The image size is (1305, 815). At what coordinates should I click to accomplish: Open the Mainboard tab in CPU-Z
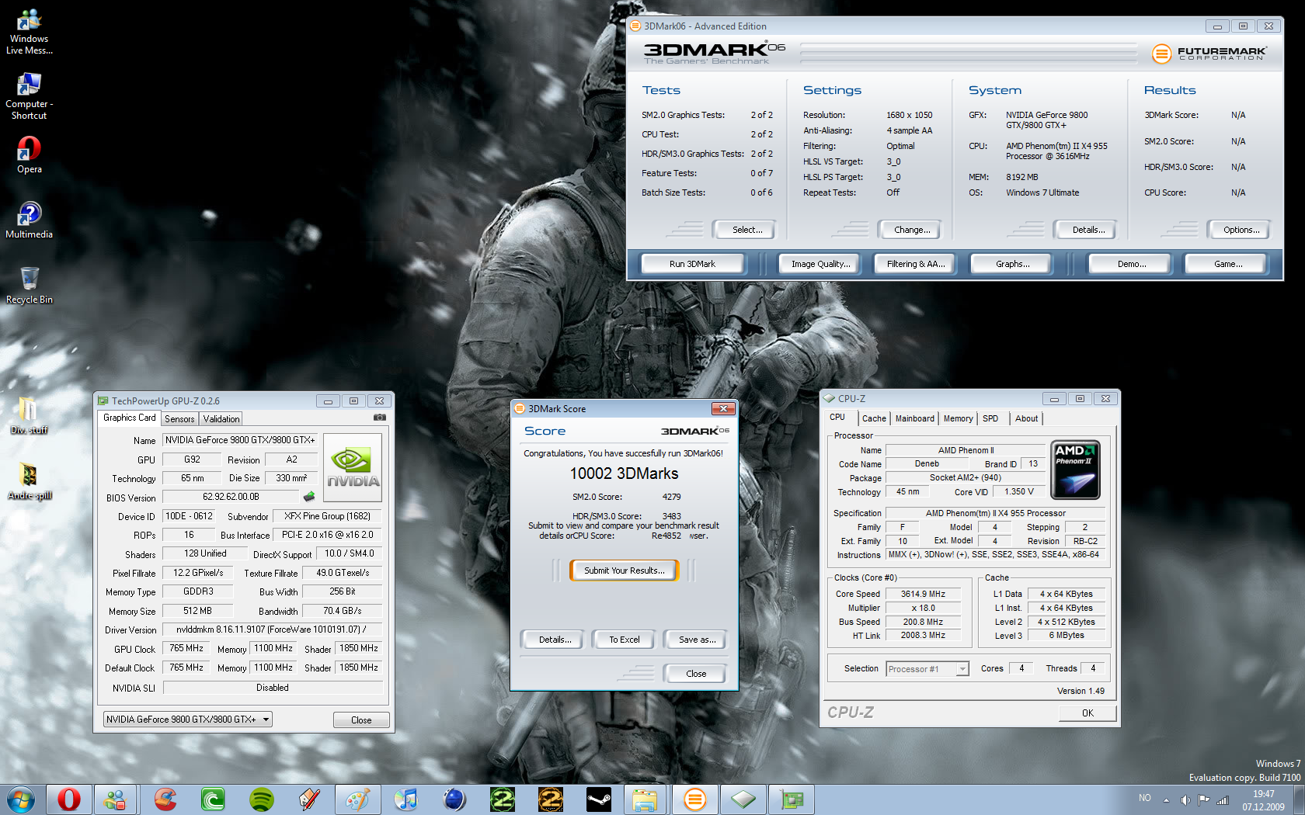pyautogui.click(x=914, y=418)
